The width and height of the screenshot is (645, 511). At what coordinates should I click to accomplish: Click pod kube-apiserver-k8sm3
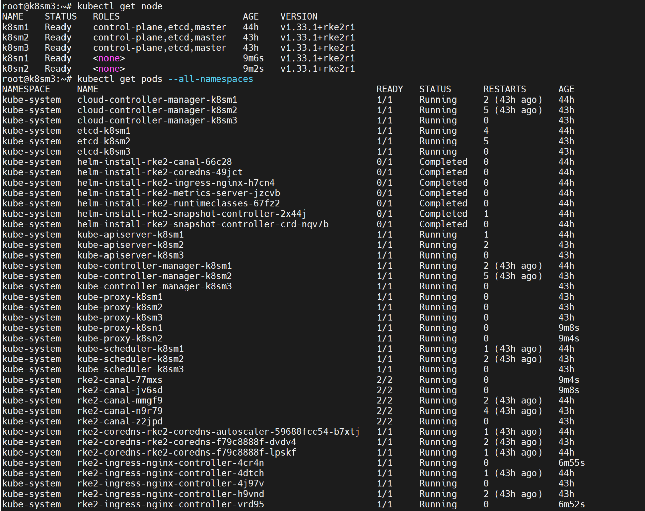pyautogui.click(x=130, y=255)
